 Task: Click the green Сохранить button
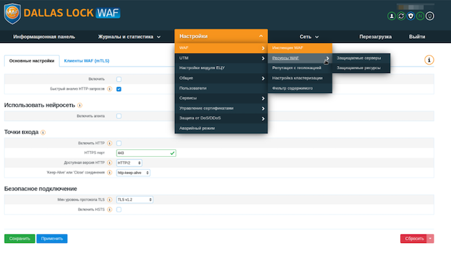[x=19, y=239]
